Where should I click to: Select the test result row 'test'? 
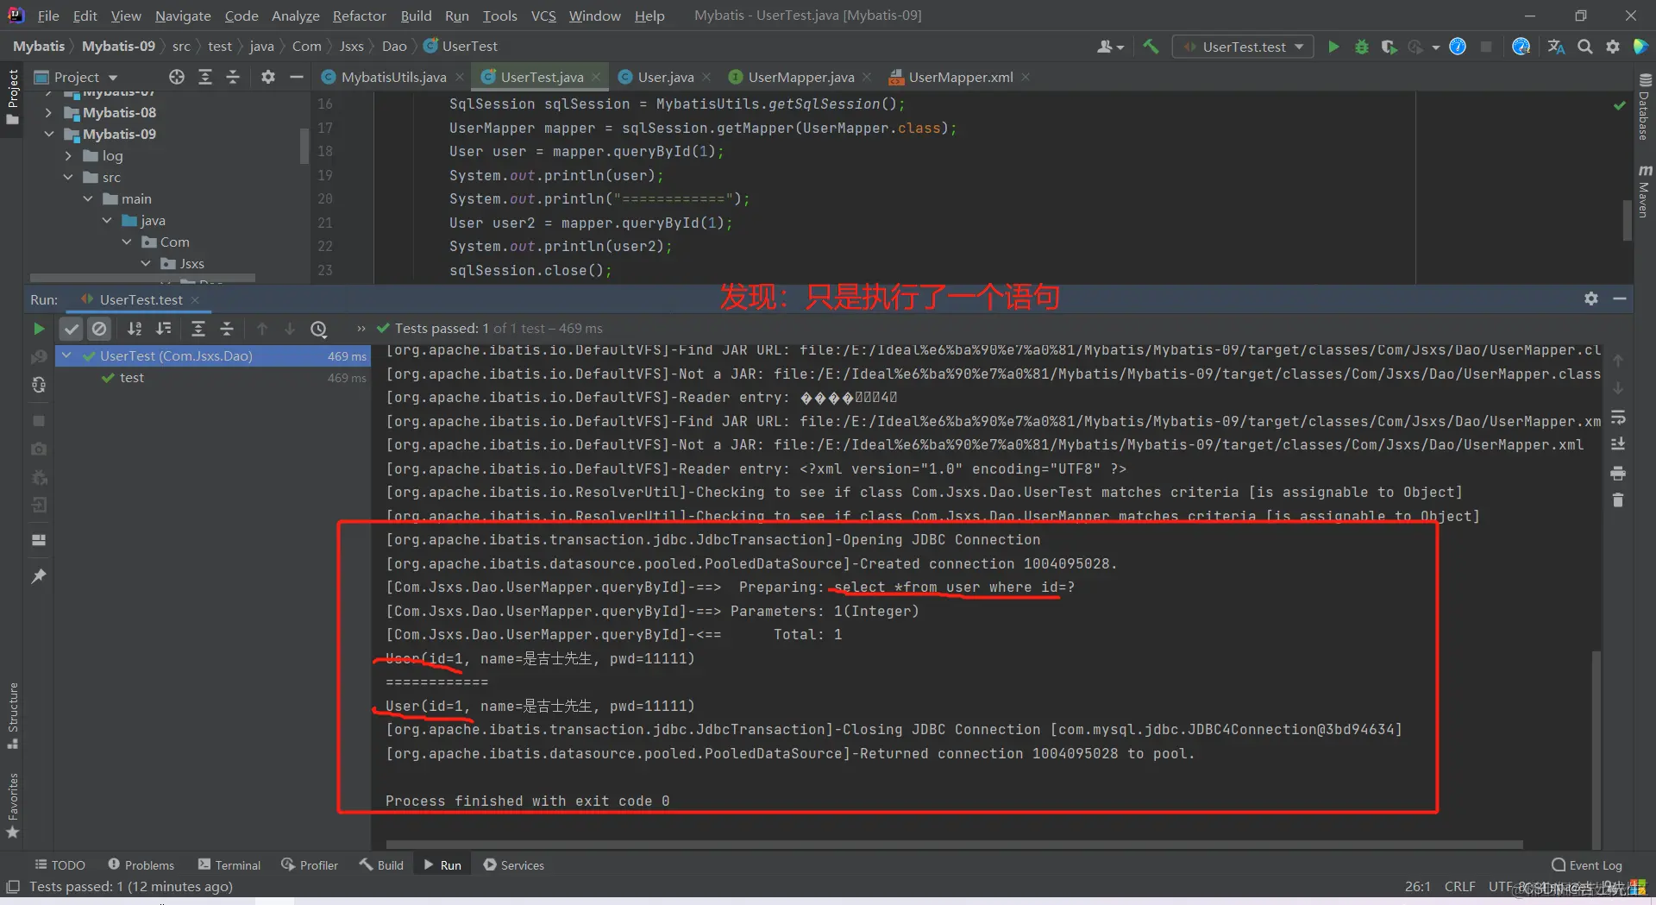(x=212, y=378)
